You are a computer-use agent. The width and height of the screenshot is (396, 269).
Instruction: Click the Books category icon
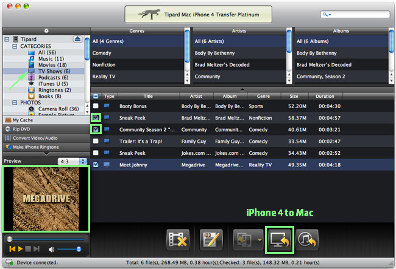31,96
